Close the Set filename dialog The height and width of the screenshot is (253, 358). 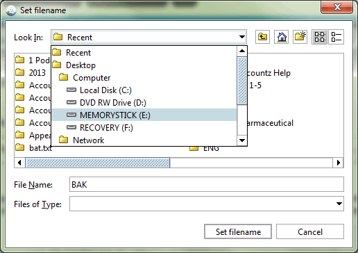pos(336,7)
